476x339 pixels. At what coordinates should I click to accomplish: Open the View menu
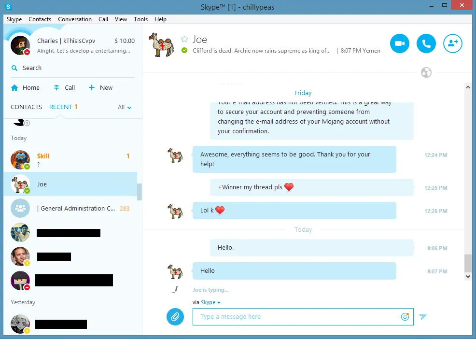[121, 19]
